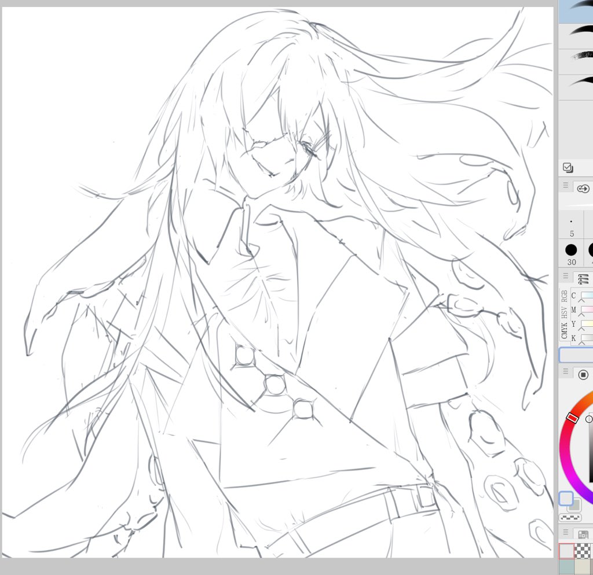
Task: Adjust the C cyan slider
Action: [x=587, y=296]
